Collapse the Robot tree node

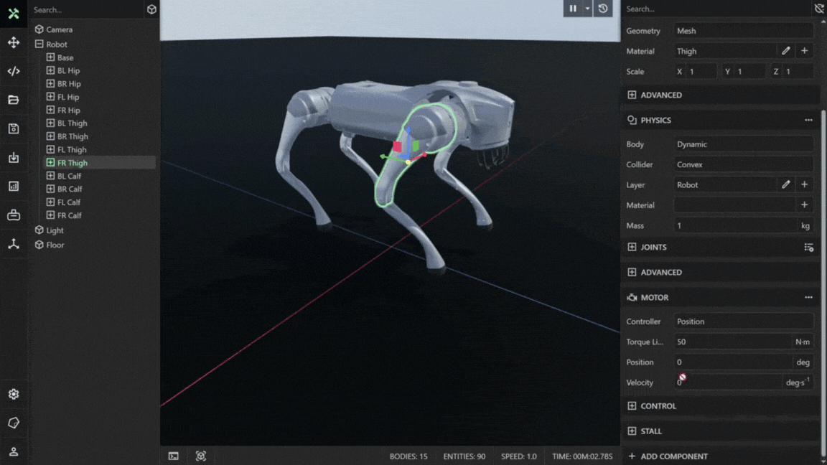click(x=39, y=44)
